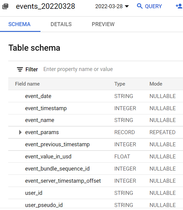Viewport: 183px width, 210px height.
Task: Open the PREVIEW tab
Action: pyautogui.click(x=103, y=24)
